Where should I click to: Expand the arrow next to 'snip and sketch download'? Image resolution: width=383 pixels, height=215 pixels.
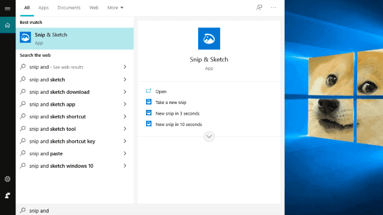(x=125, y=92)
